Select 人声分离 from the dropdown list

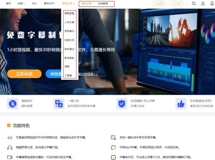pos(70,22)
